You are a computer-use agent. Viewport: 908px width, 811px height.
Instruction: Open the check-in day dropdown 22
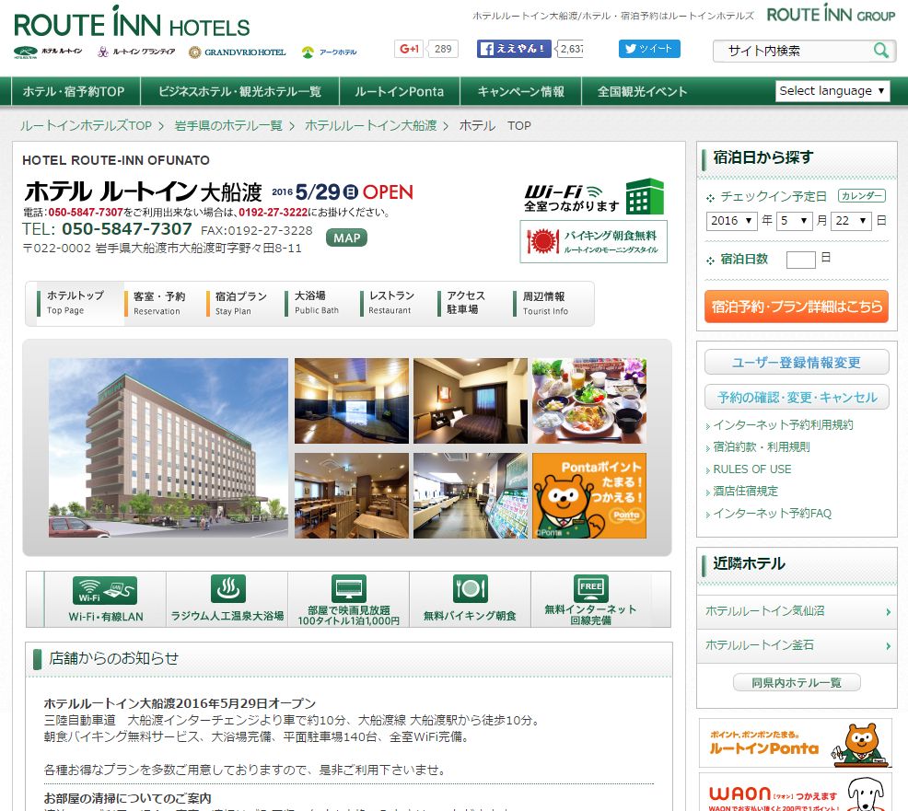point(851,221)
